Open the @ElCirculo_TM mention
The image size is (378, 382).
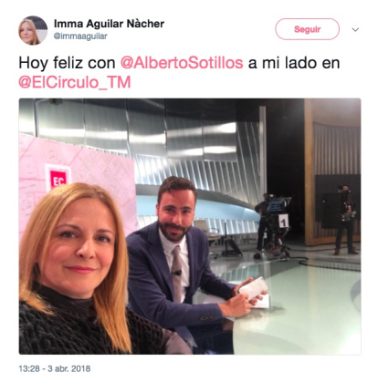(x=75, y=82)
